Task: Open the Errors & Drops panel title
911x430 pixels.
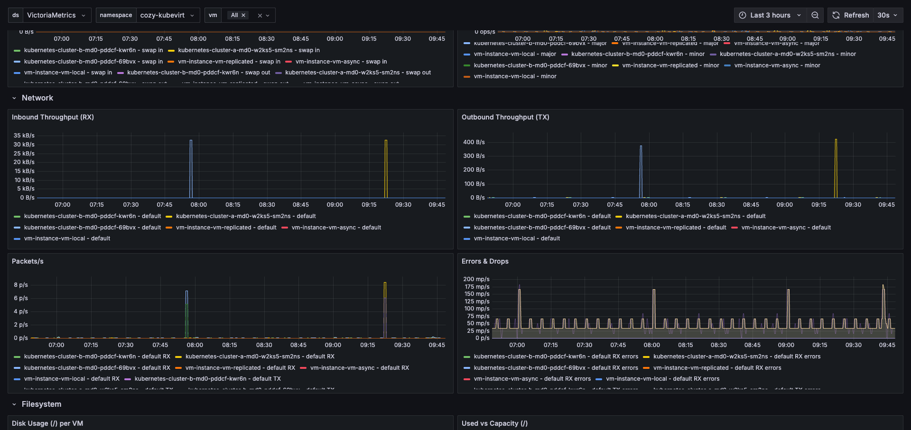Action: [485, 261]
